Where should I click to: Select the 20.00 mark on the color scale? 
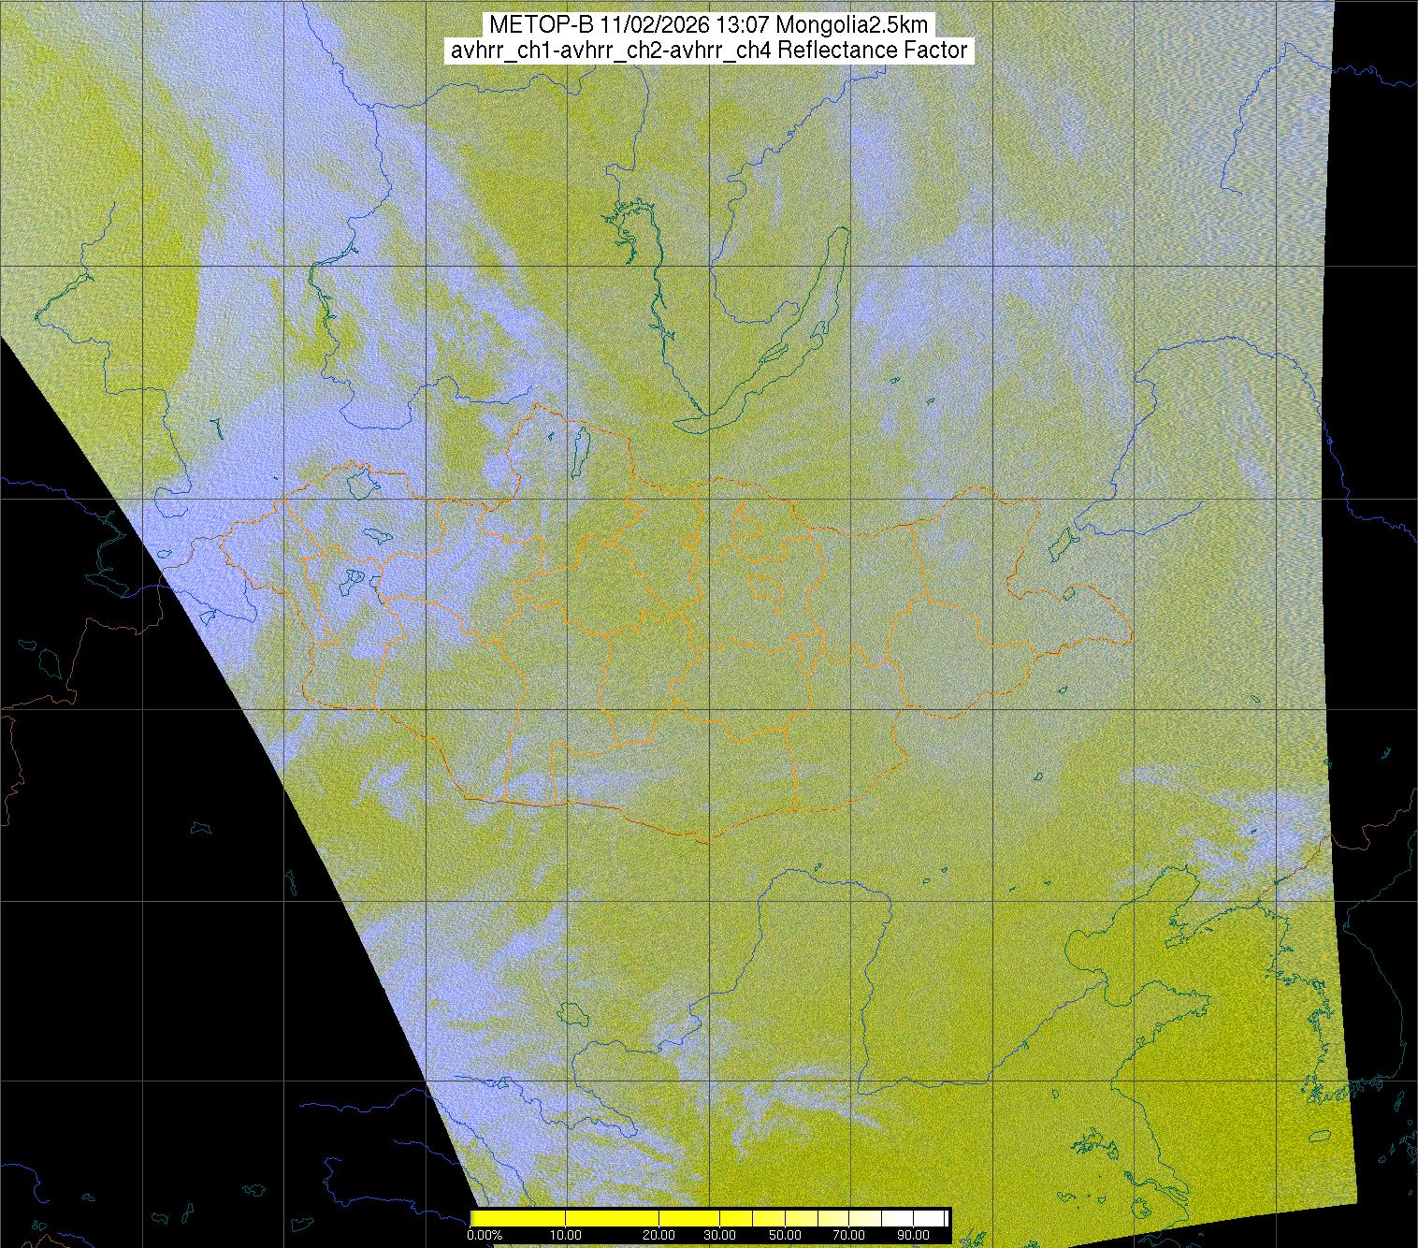(x=659, y=1235)
